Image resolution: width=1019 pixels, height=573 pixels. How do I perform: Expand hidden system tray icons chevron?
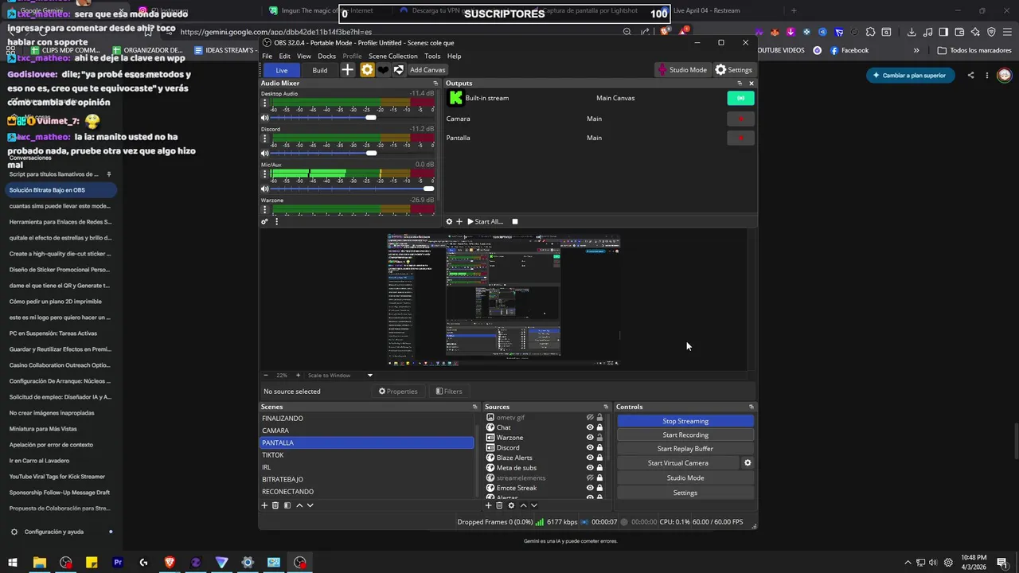908,563
